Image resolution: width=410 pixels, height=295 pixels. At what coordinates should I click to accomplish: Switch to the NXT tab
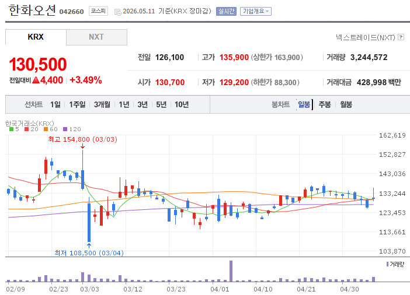96,37
